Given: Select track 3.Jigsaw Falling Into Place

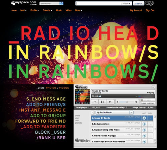Looking at the screenshot, I should [x=116, y=130].
